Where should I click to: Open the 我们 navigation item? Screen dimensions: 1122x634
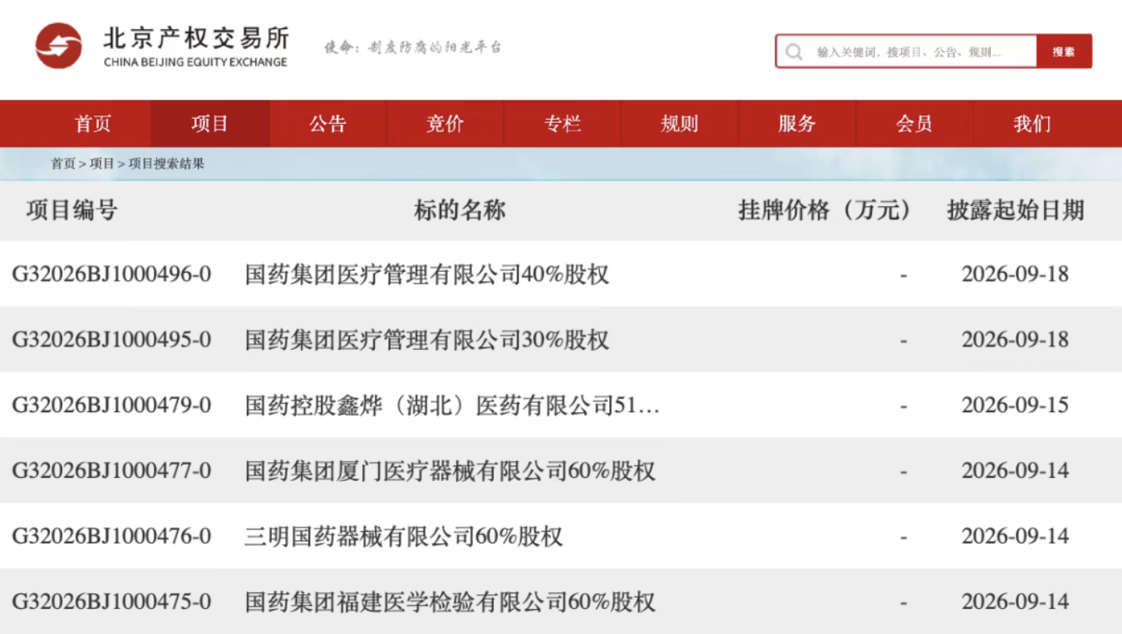1032,124
